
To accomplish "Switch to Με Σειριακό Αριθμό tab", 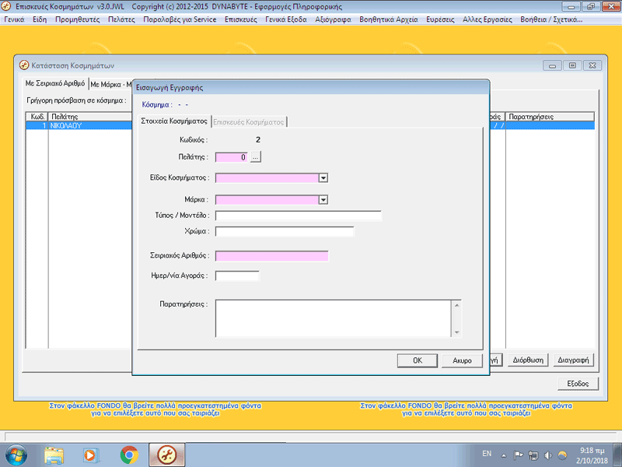I will pos(55,83).
